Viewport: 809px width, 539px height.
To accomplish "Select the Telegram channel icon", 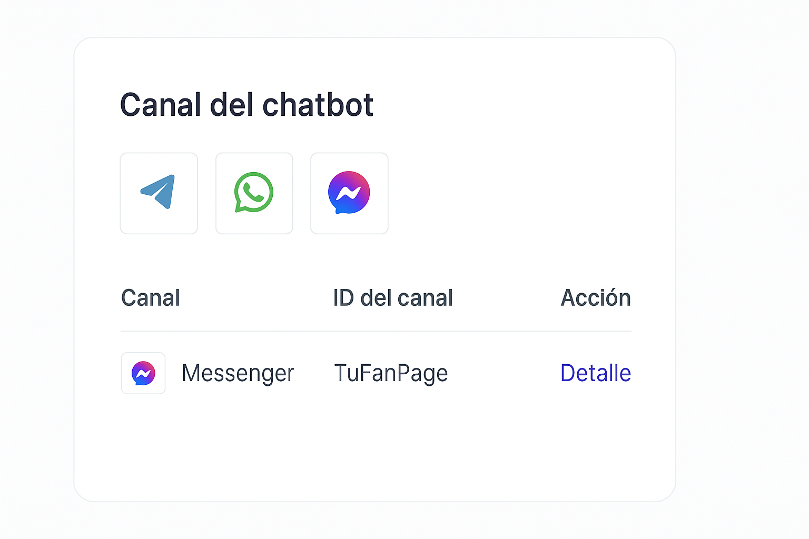I will coord(159,193).
